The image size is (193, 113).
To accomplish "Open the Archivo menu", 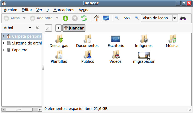I will click(10, 10).
